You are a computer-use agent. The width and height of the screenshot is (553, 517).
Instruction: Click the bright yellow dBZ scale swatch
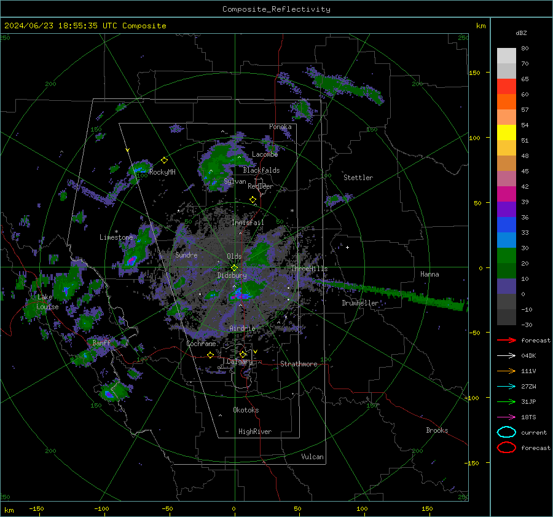[x=506, y=132]
